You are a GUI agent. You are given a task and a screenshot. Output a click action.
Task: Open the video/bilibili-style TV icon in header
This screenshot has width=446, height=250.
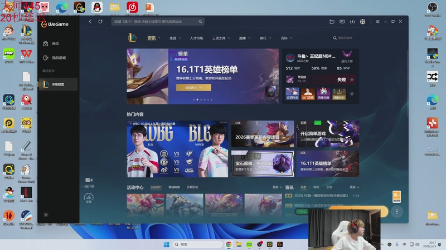332,22
